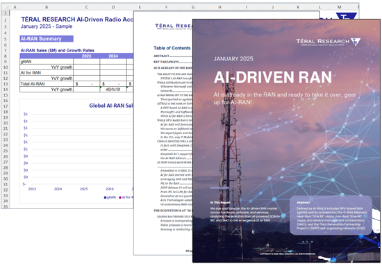This screenshot has height=264, width=382.
Task: Click 'YoY growth' label in row 10
Action: click(62, 67)
